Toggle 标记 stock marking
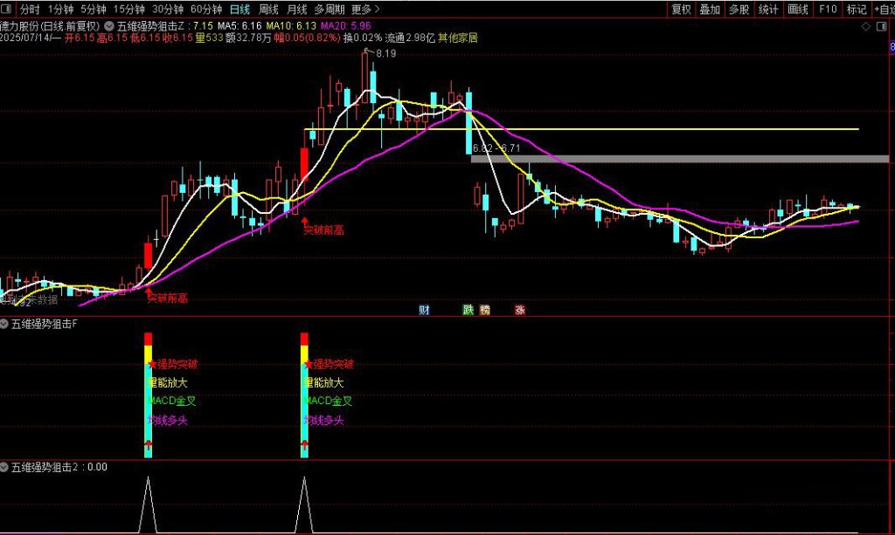This screenshot has width=895, height=535. (856, 10)
